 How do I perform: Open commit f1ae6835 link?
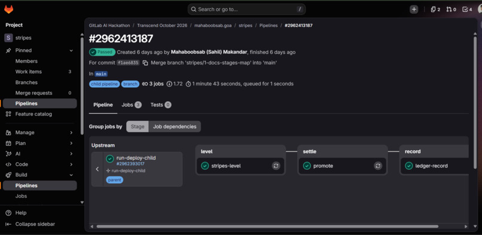[x=128, y=63]
